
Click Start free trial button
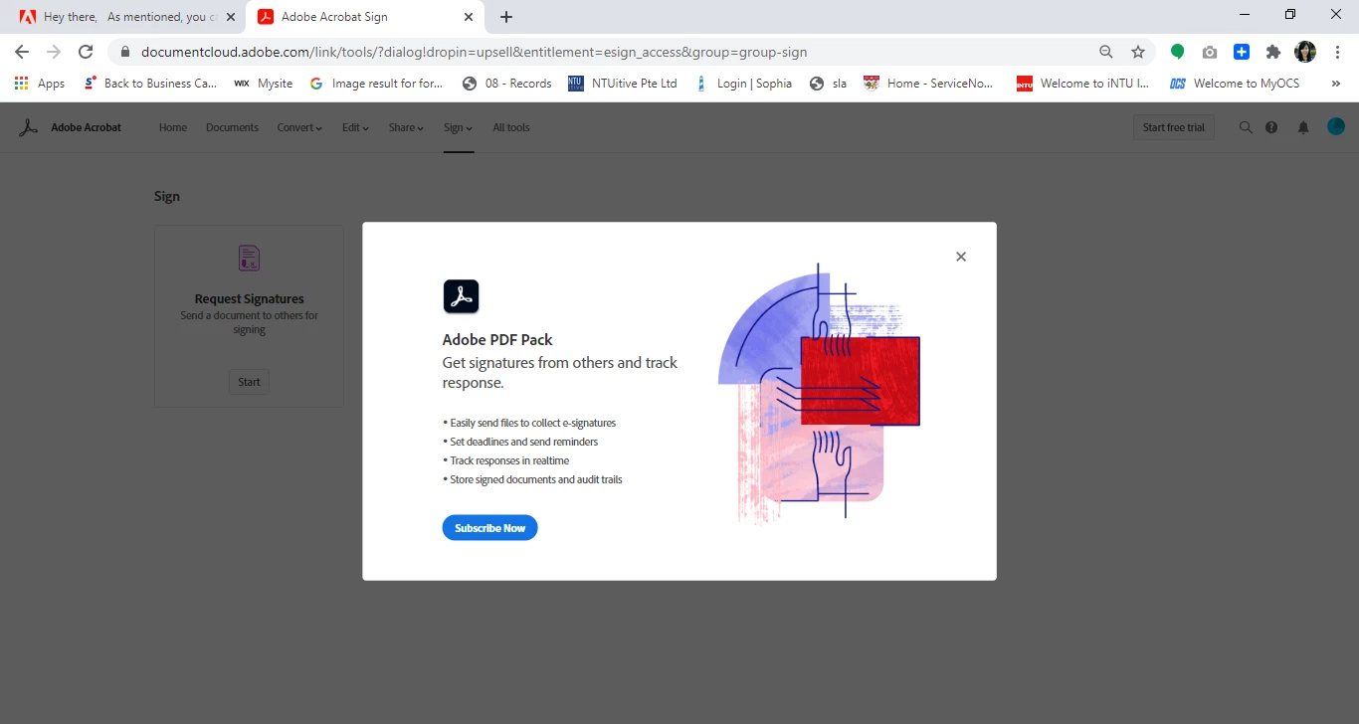coord(1173,127)
